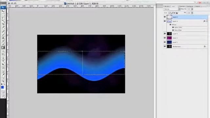Viewport: 210px width, 118px height.
Task: Select the Clone Stamp tool
Action: 3,38
